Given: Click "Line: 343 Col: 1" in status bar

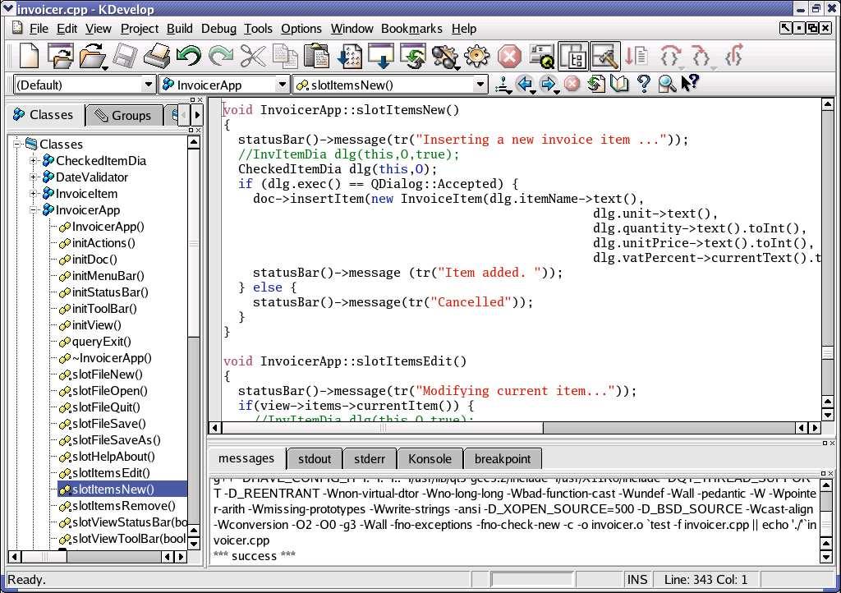Looking at the screenshot, I should click(705, 580).
